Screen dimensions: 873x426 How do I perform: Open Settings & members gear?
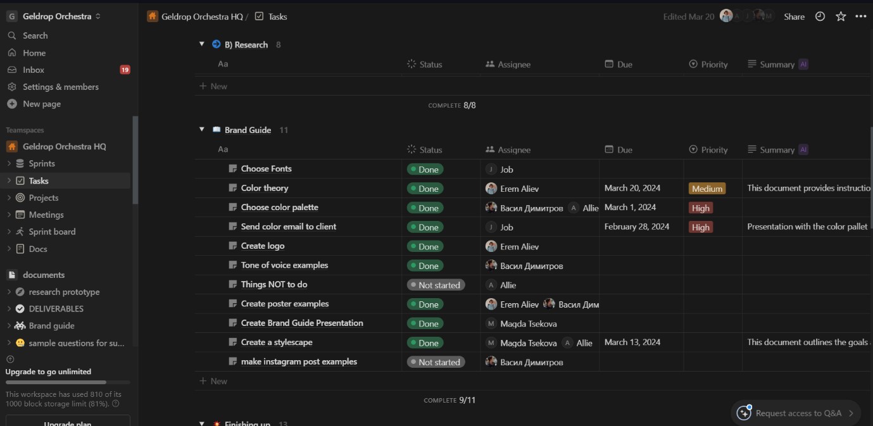[12, 87]
